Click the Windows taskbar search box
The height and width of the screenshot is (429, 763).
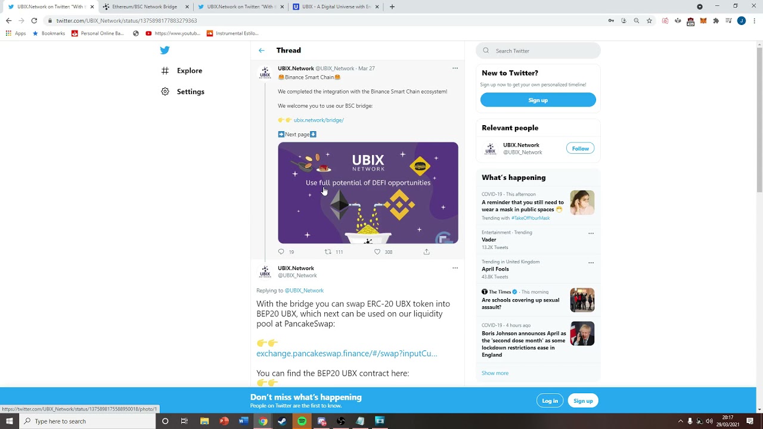click(87, 421)
